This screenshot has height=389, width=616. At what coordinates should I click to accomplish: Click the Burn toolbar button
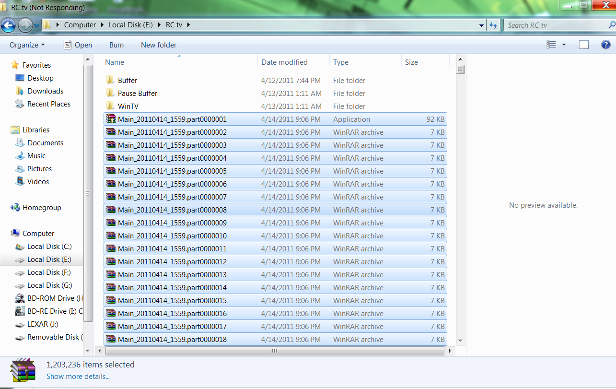tap(116, 45)
